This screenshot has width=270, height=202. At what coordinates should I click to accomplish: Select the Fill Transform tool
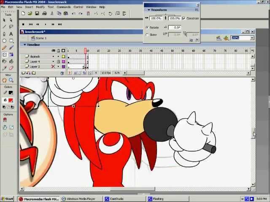tap(11, 55)
